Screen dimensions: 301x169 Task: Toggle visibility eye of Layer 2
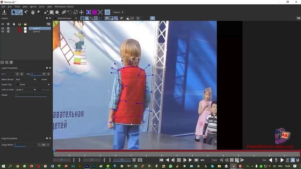tap(3, 28)
